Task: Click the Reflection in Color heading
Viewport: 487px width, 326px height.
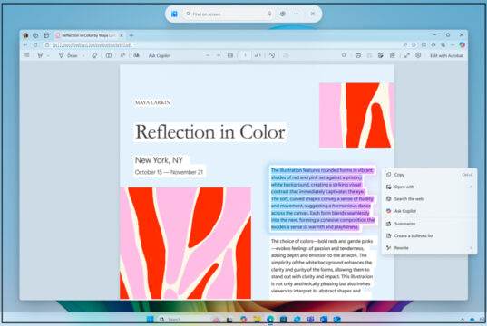Action: (x=210, y=132)
